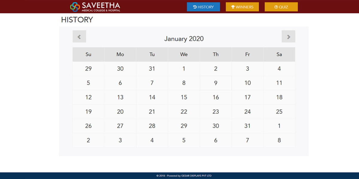The width and height of the screenshot is (359, 179).
Task: Advance to next month using right chevron
Action: click(x=288, y=36)
